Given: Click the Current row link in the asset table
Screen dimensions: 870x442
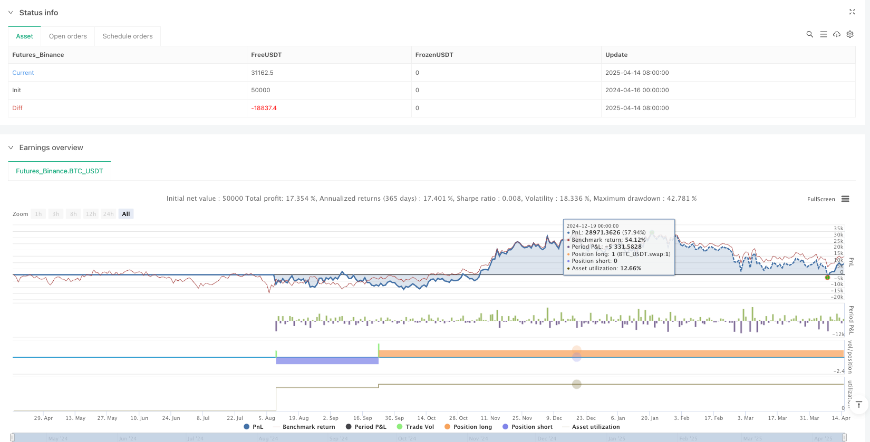Looking at the screenshot, I should (23, 73).
